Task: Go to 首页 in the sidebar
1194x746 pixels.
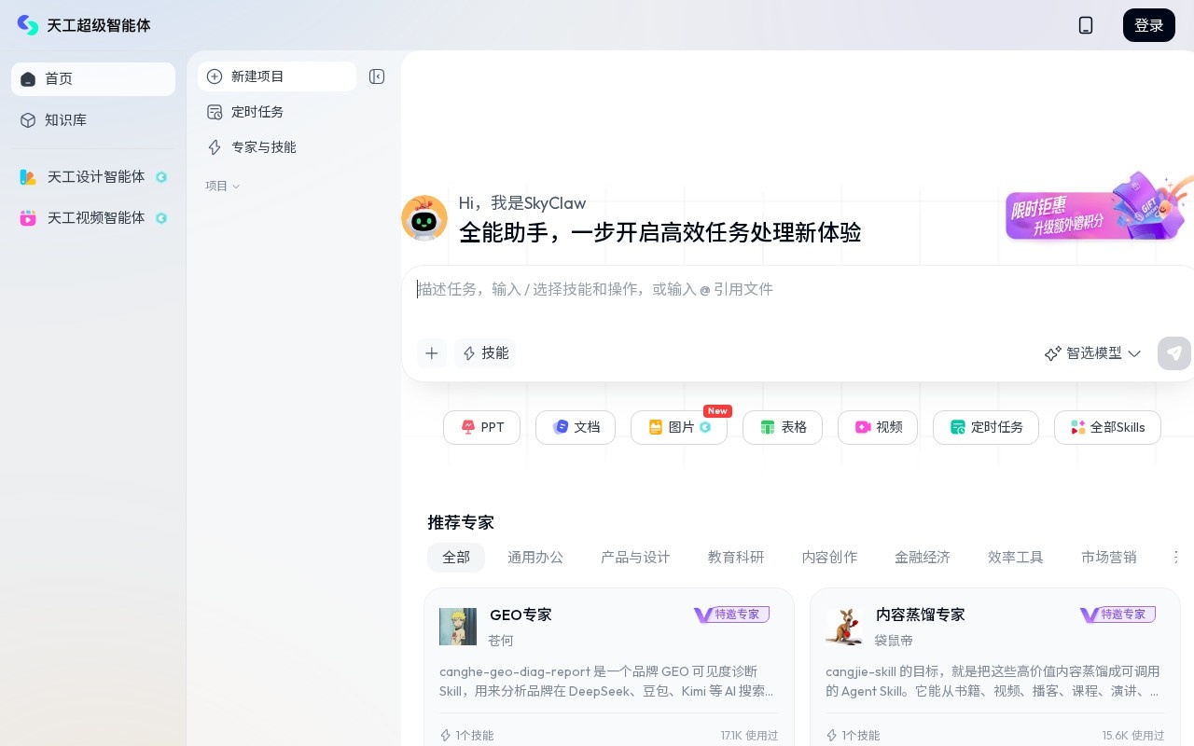Action: 93,79
